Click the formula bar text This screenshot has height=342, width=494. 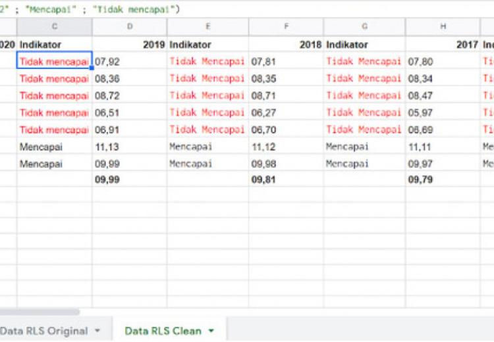90,9
